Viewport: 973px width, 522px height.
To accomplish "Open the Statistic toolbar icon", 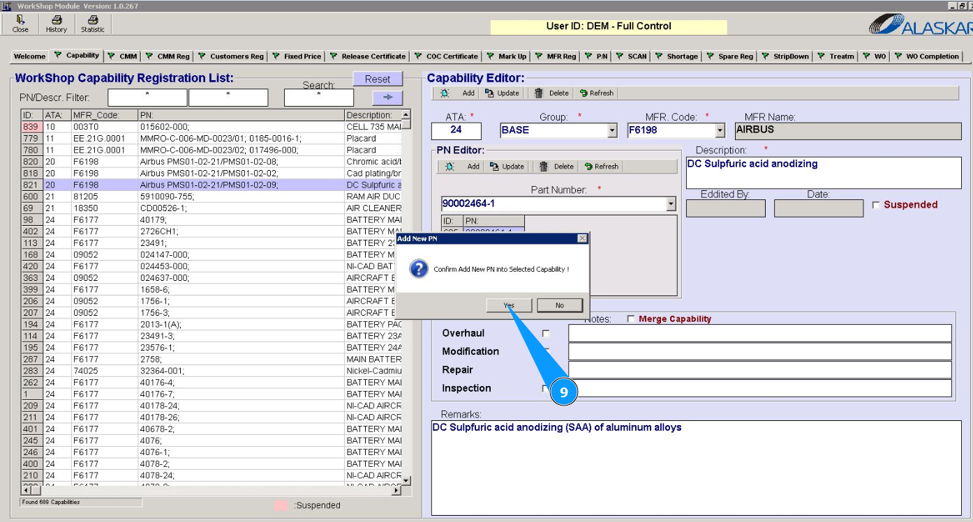I will [x=92, y=24].
